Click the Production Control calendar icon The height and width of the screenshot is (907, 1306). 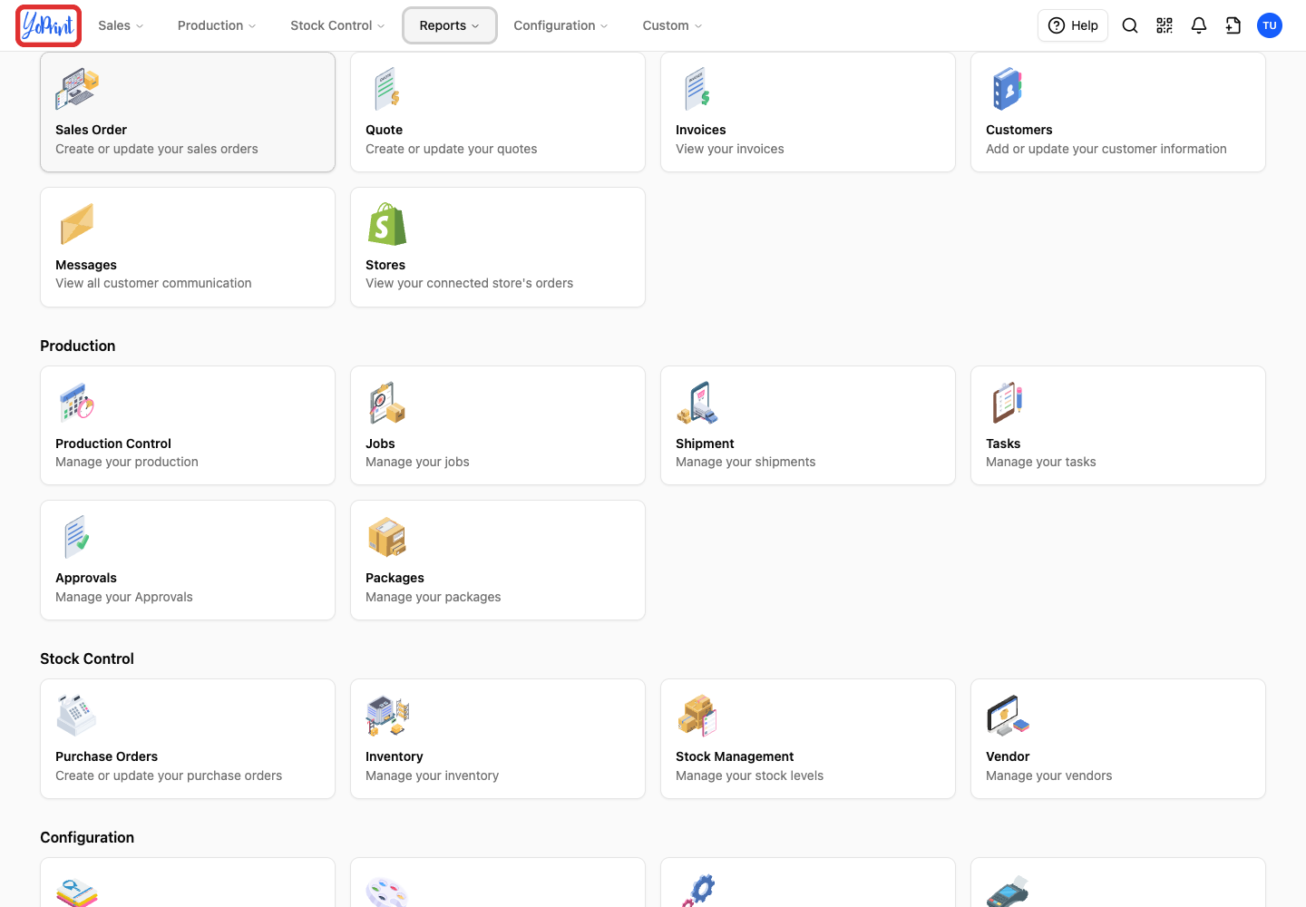pyautogui.click(x=77, y=403)
